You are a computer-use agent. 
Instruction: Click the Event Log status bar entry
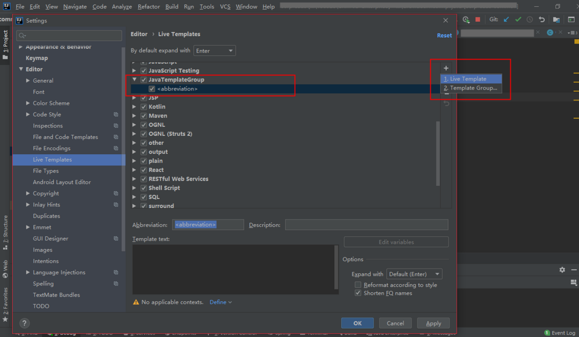pos(559,333)
